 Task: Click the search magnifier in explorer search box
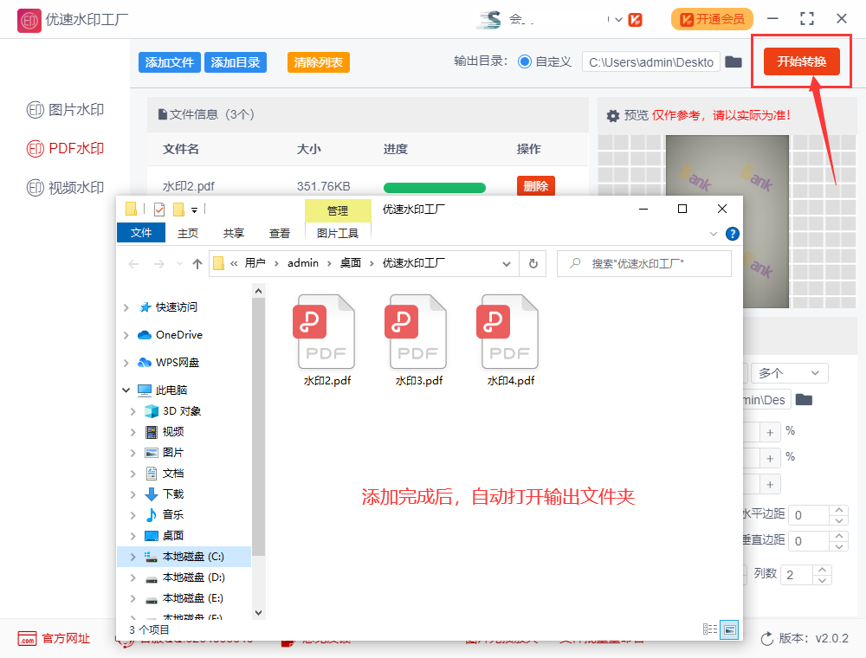click(x=575, y=263)
